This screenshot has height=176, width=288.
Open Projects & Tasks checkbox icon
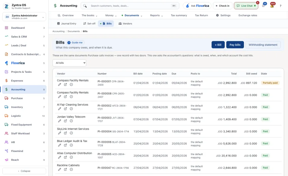6,72
